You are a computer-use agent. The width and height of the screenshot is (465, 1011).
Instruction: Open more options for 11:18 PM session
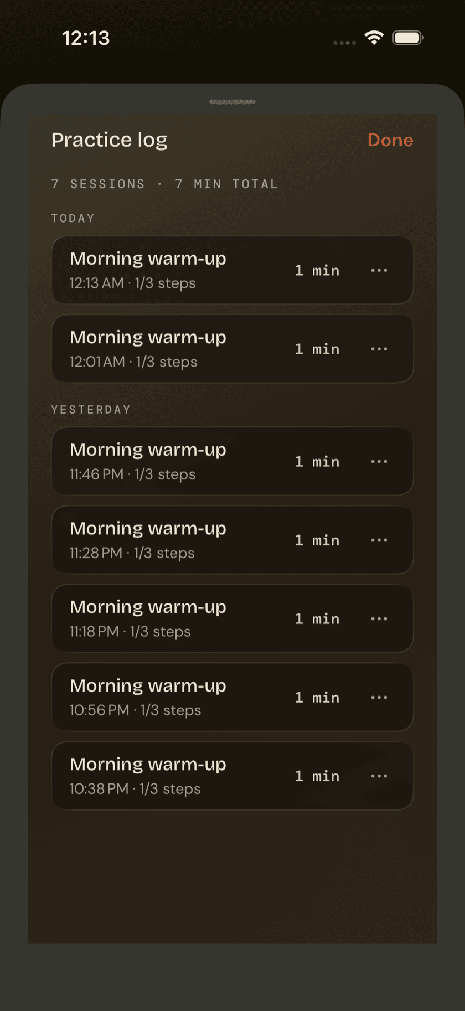coord(379,618)
